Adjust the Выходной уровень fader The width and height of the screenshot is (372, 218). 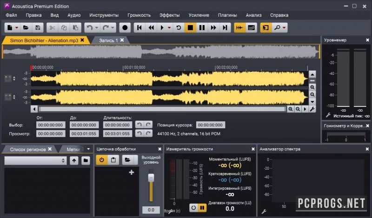point(151,178)
